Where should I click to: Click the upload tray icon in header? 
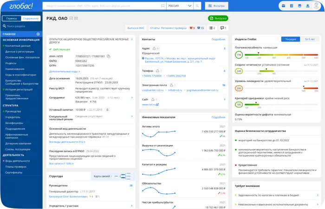click(307, 6)
